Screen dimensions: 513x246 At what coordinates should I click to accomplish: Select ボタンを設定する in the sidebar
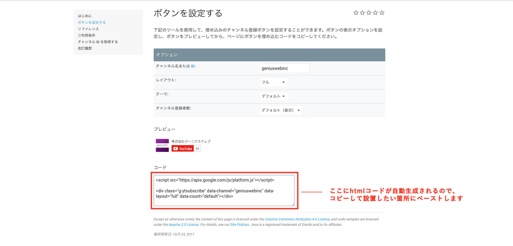pos(92,22)
